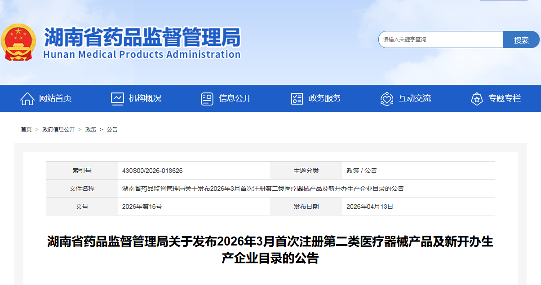The width and height of the screenshot is (541, 285).
Task: Select index number 430S00/2026-018626
Action: [x=152, y=171]
